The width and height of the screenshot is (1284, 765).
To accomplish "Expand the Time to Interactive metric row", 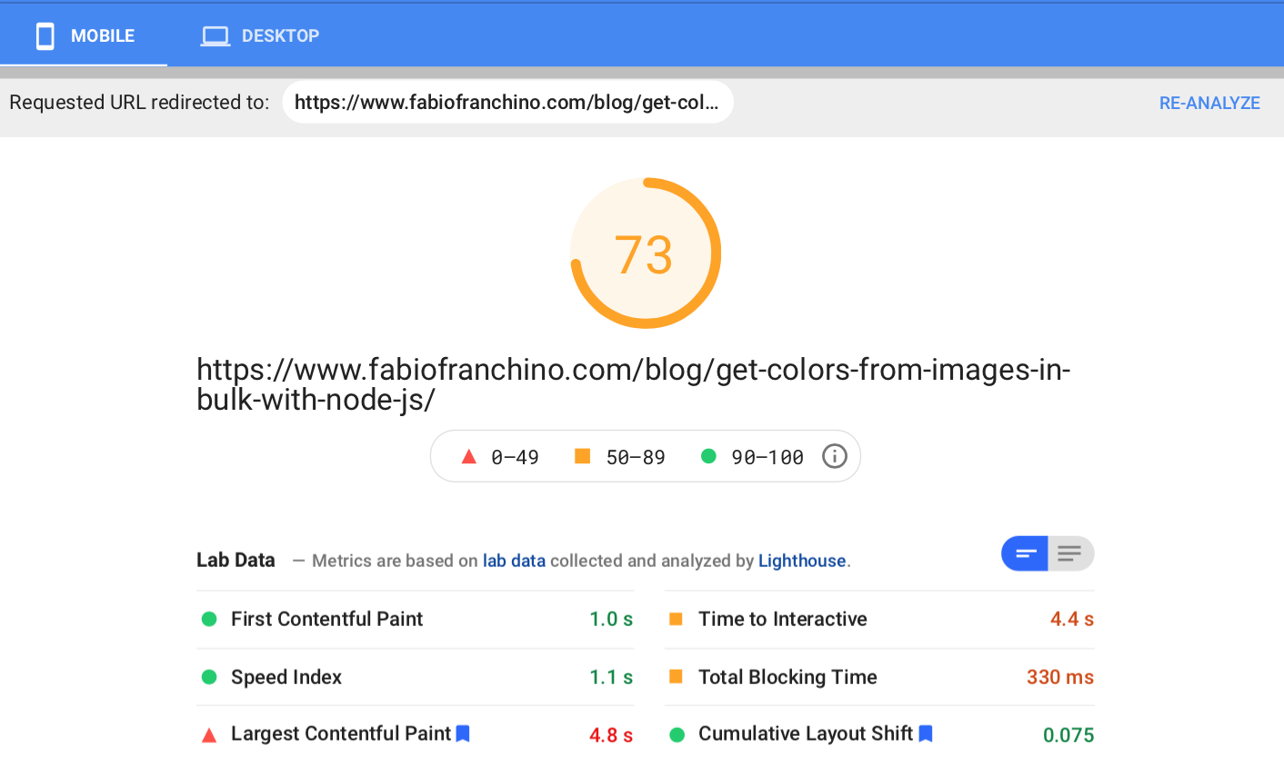I will point(878,619).
